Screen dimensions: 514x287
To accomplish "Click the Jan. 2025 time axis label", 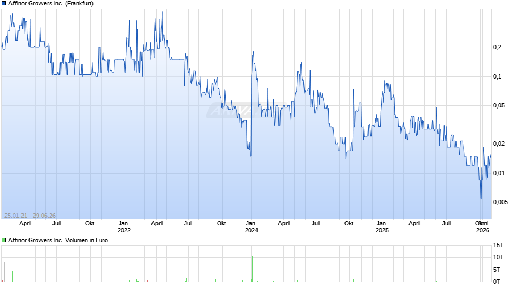I will point(382,227).
